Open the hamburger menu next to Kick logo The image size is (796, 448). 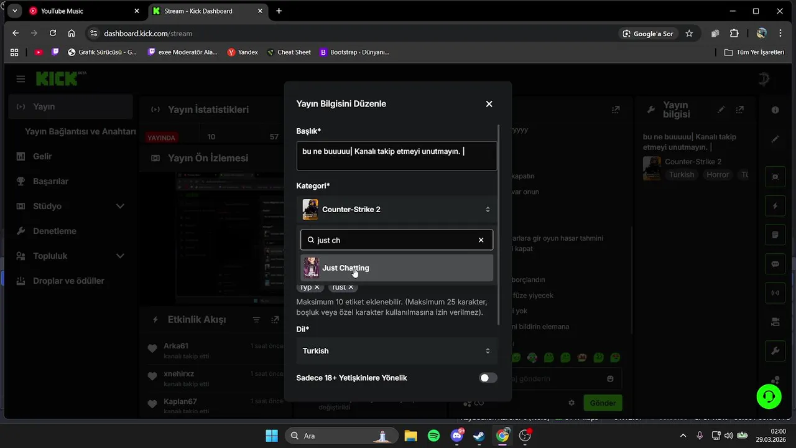tap(21, 79)
